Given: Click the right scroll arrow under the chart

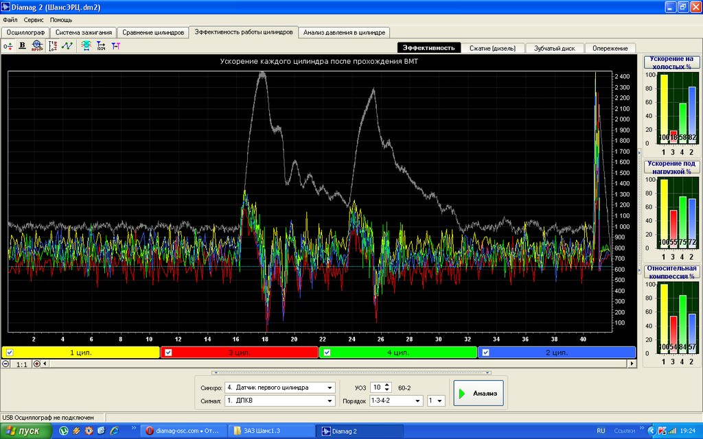Looking at the screenshot, I should click(x=632, y=364).
